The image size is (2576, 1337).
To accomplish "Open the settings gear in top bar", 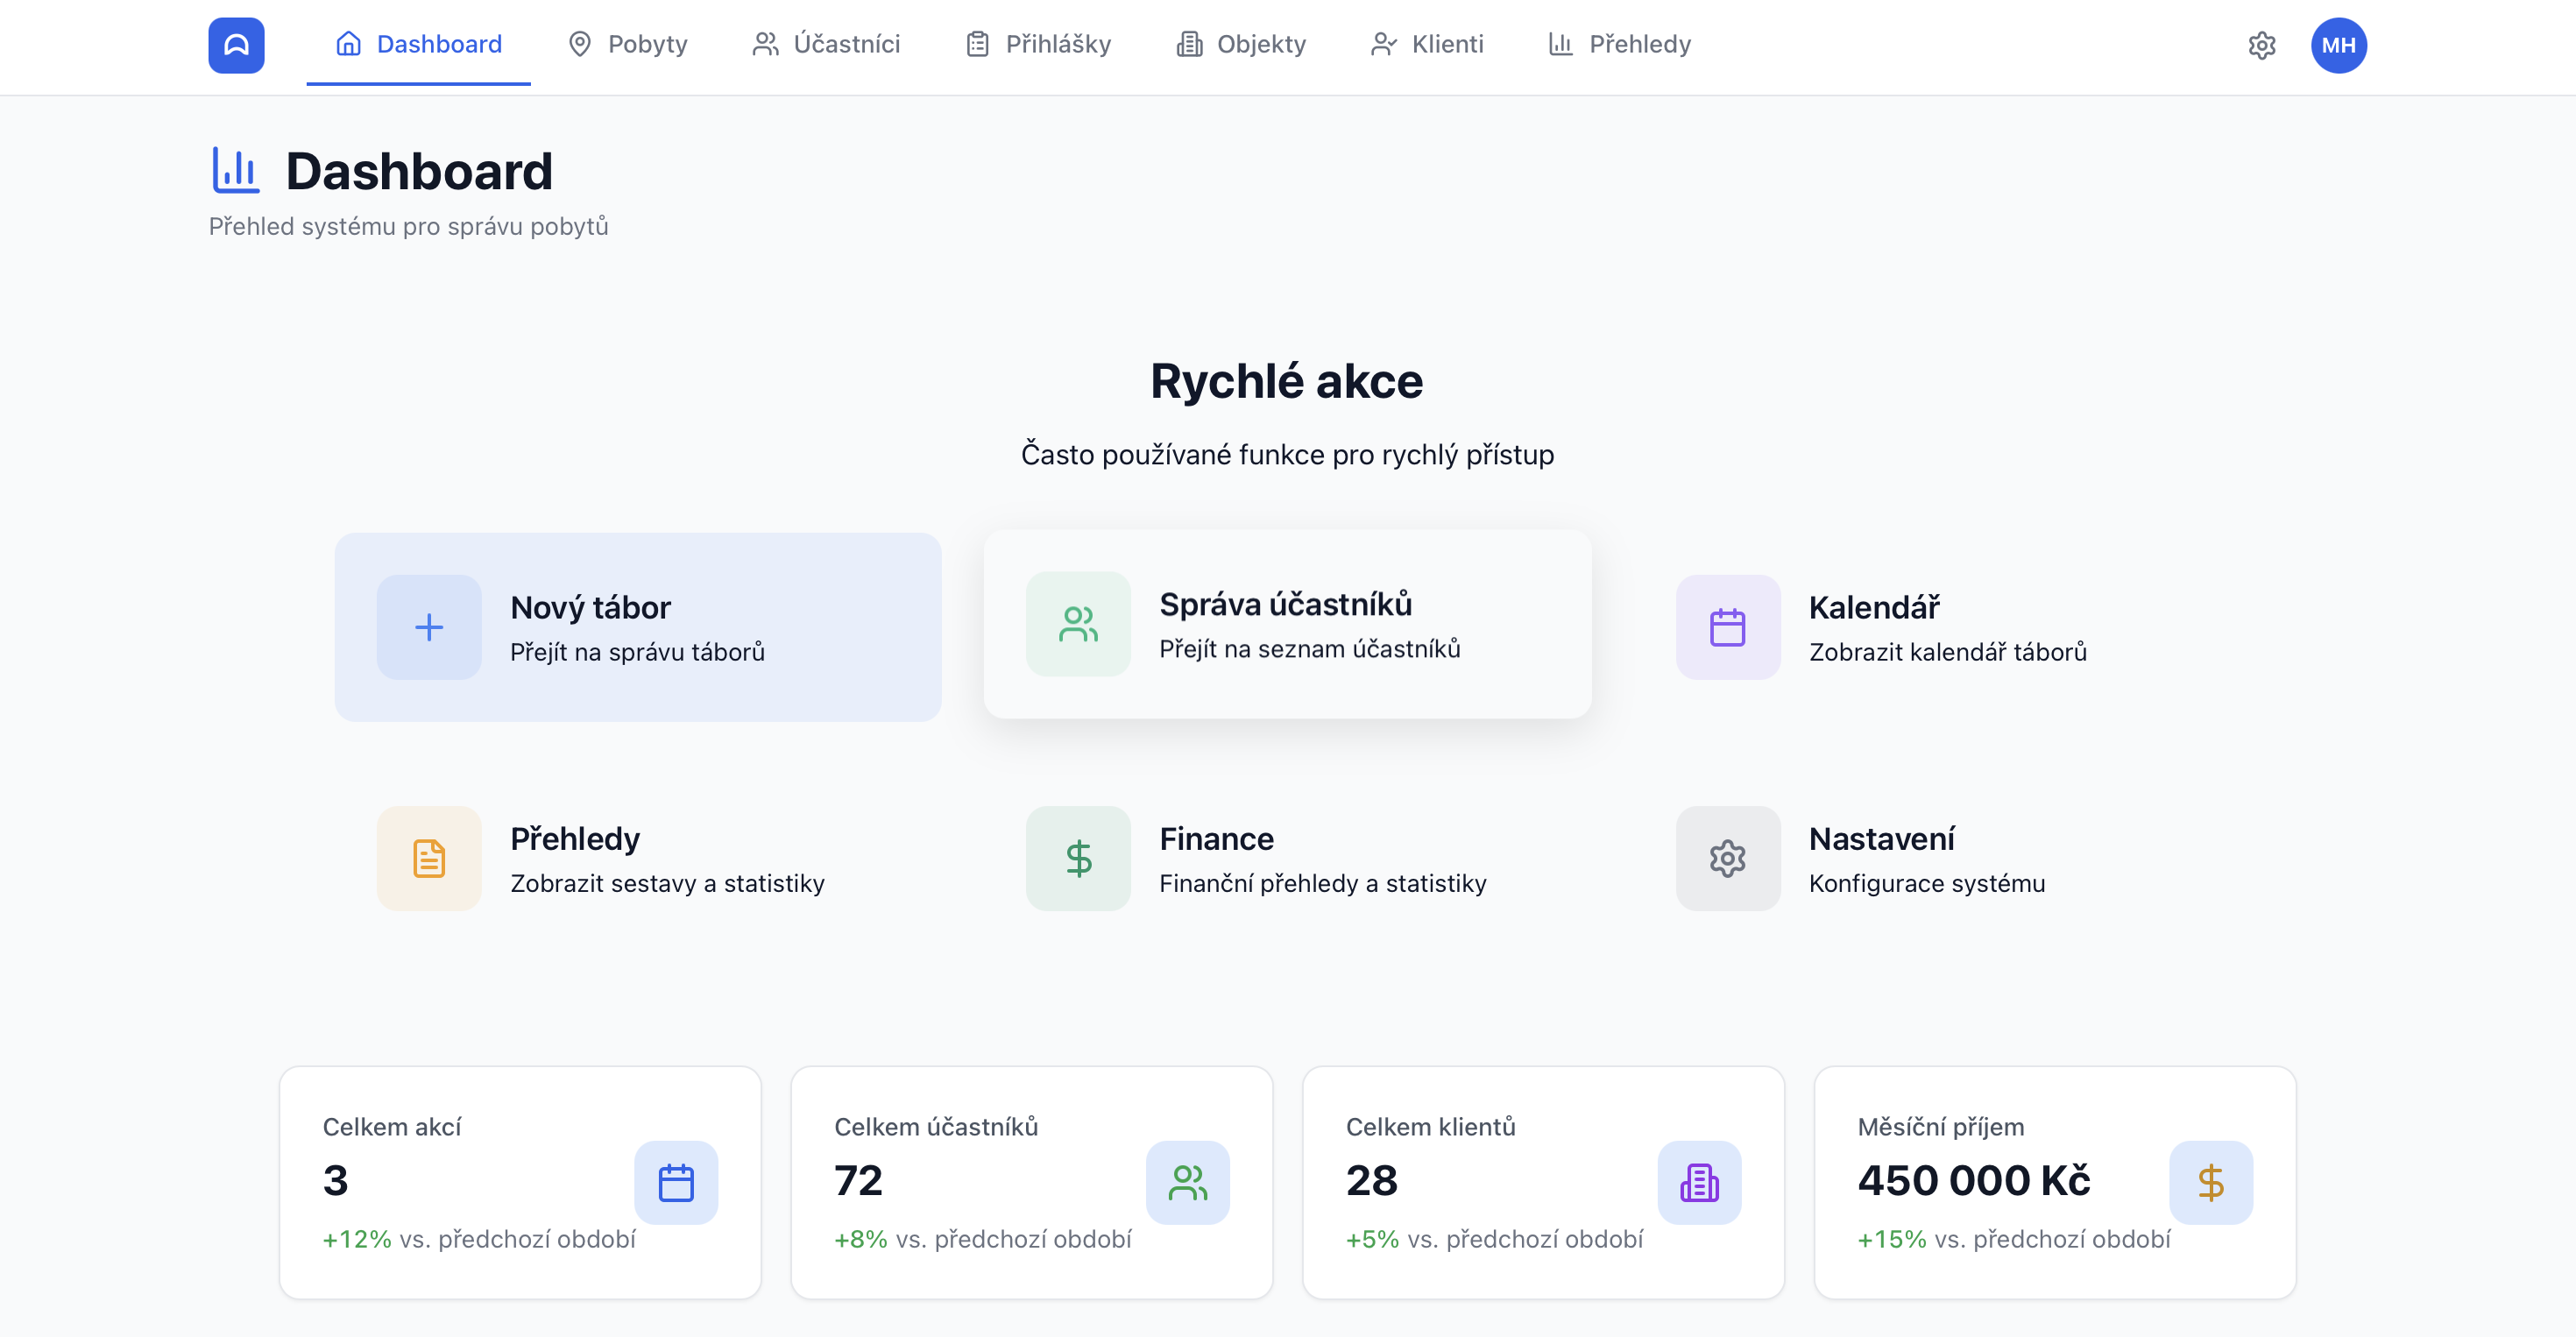I will coord(2263,45).
